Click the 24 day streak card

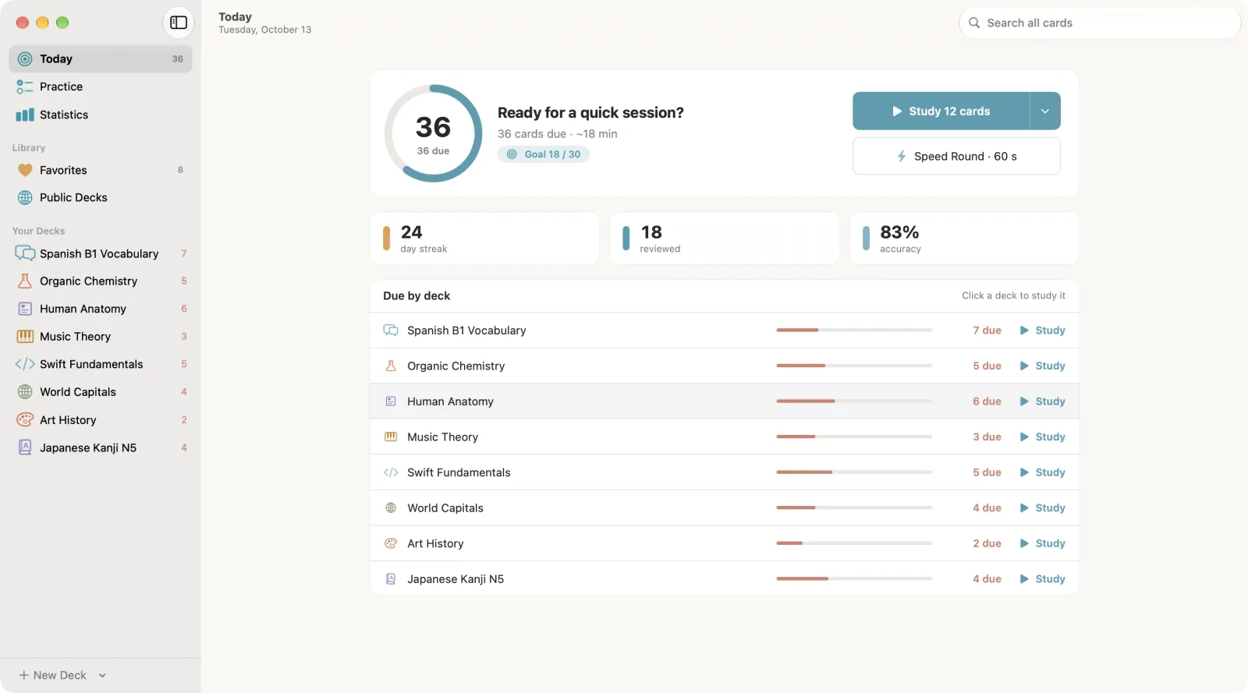coord(485,239)
